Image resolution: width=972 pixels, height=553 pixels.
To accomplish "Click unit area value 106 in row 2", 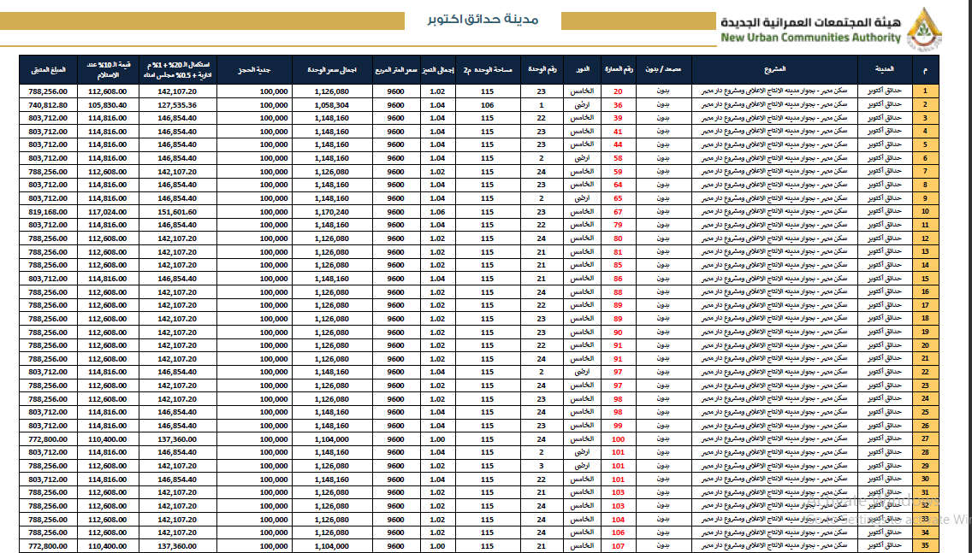I will pyautogui.click(x=487, y=105).
